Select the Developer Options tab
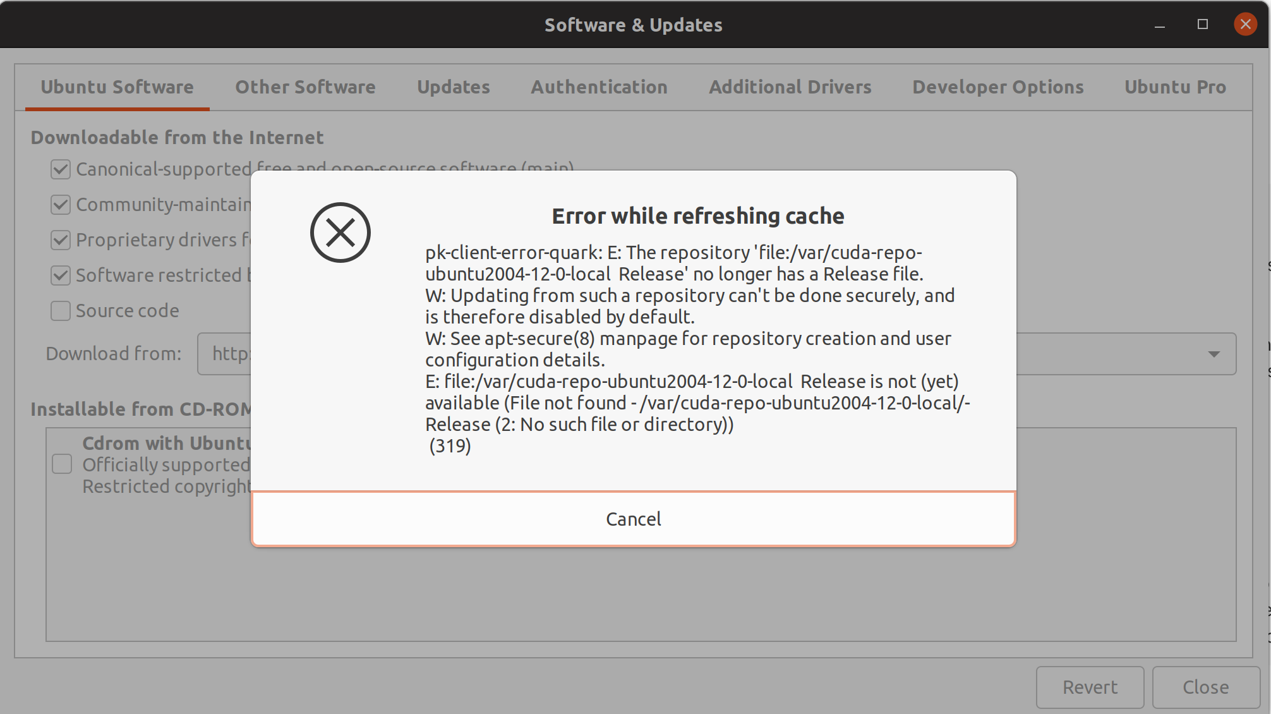The height and width of the screenshot is (714, 1271). [x=998, y=87]
